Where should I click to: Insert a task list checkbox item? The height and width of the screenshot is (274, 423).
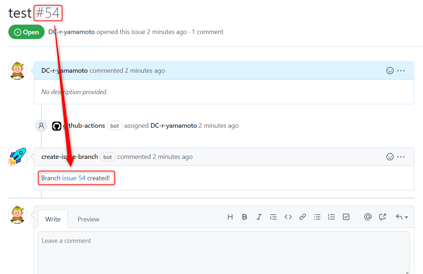tap(346, 217)
